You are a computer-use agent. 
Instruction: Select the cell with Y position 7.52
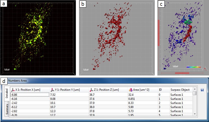pyautogui.click(x=69, y=95)
